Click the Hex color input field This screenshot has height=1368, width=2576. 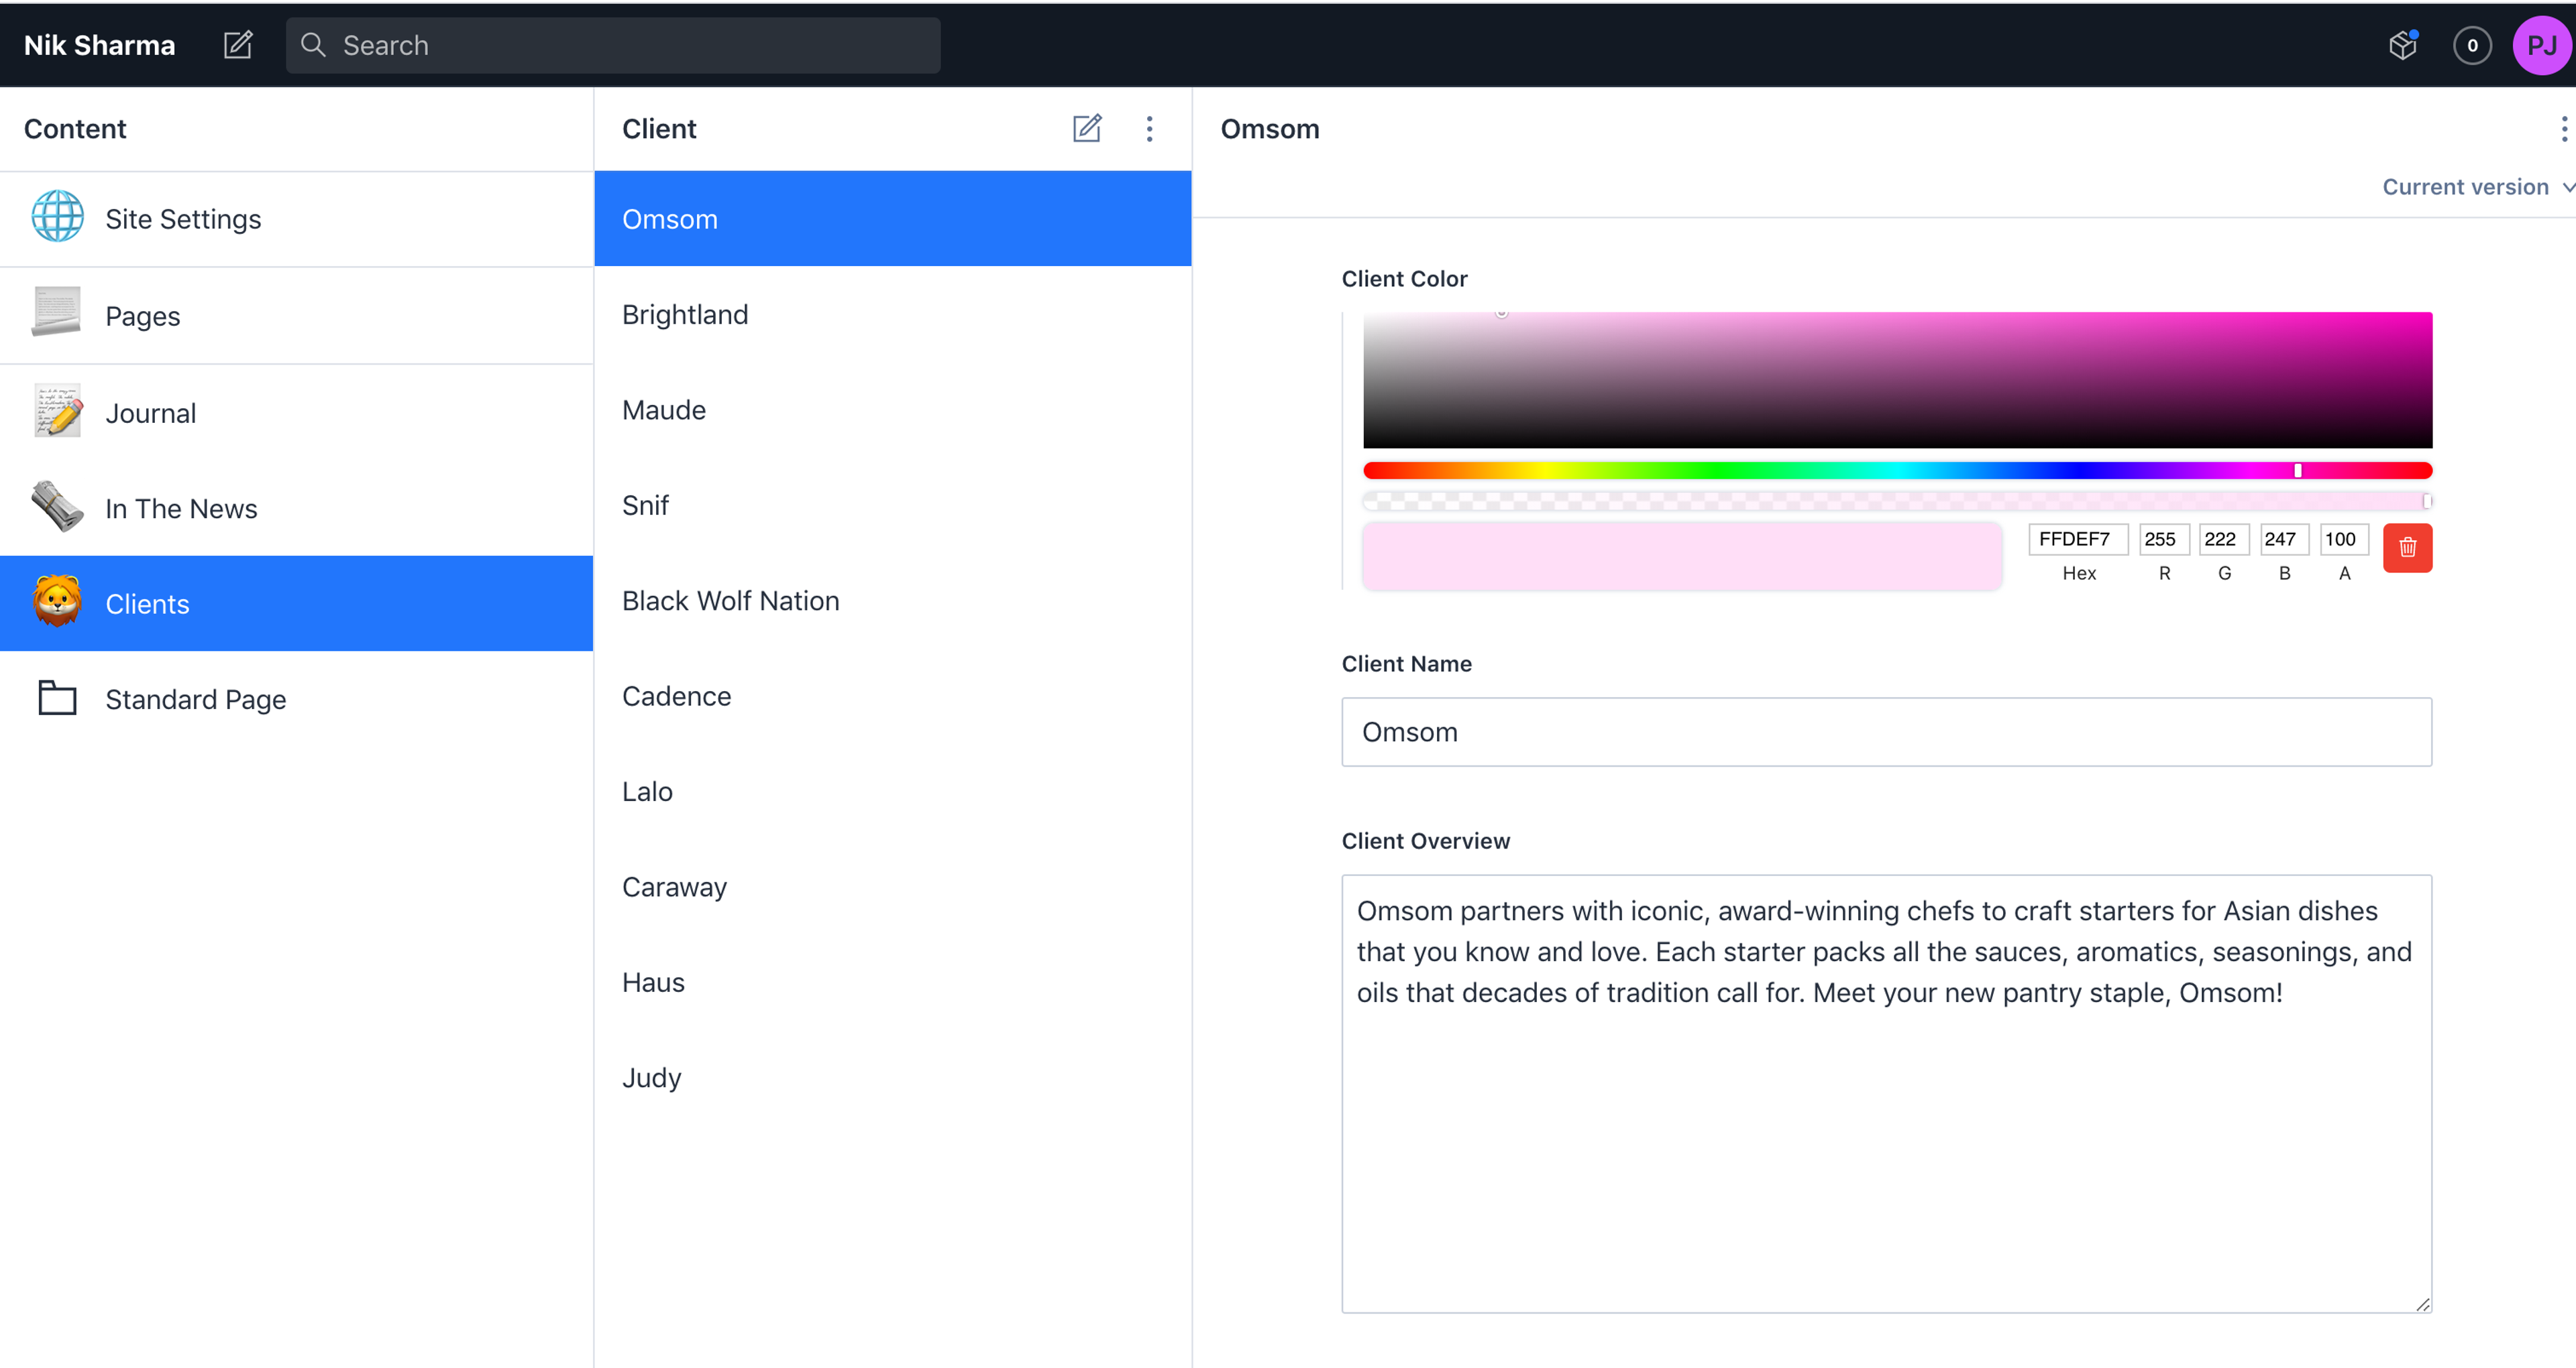(2077, 540)
